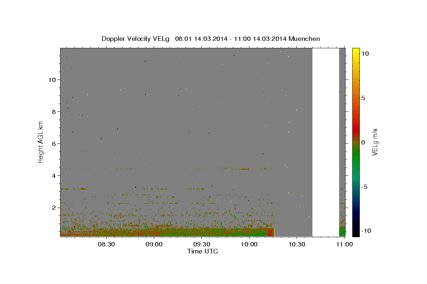Screen dimensions: 427x284
Task: Click the white data gap in the plot
Action: pos(326,142)
